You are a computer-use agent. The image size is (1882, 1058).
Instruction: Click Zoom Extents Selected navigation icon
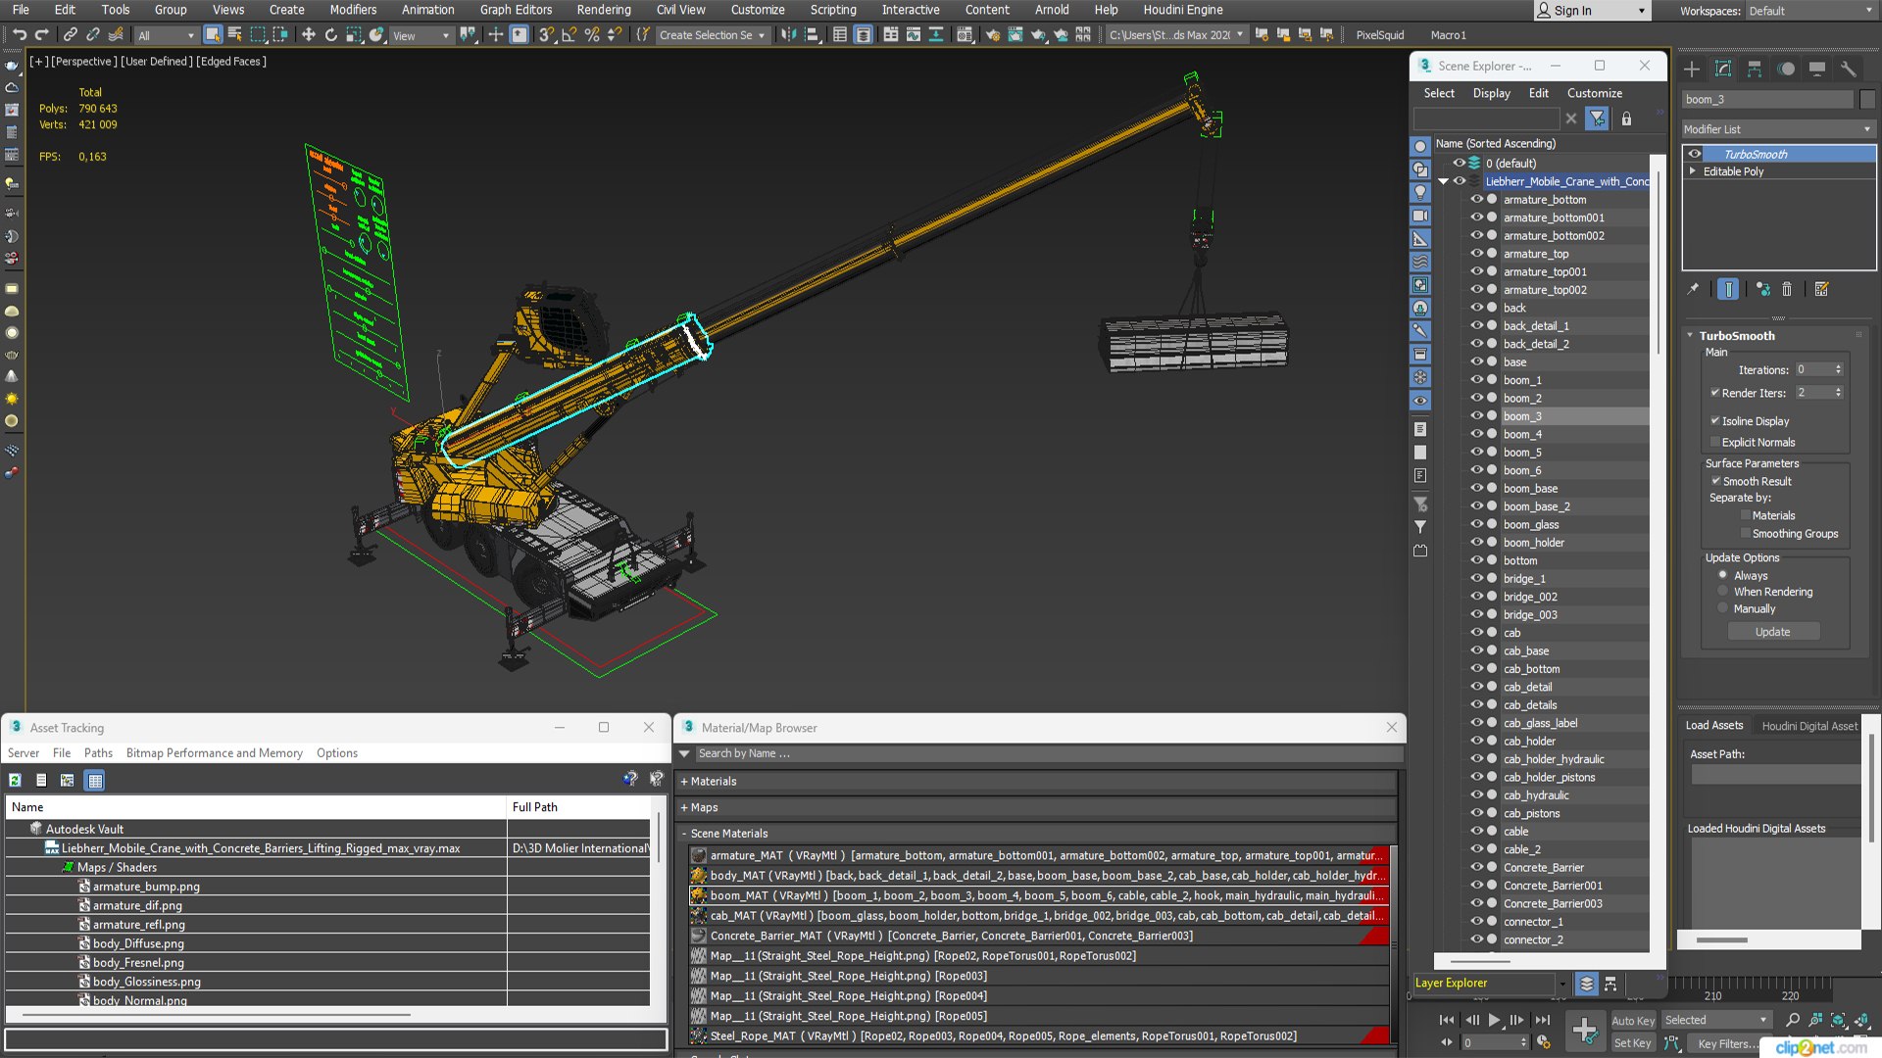pyautogui.click(x=1838, y=1020)
